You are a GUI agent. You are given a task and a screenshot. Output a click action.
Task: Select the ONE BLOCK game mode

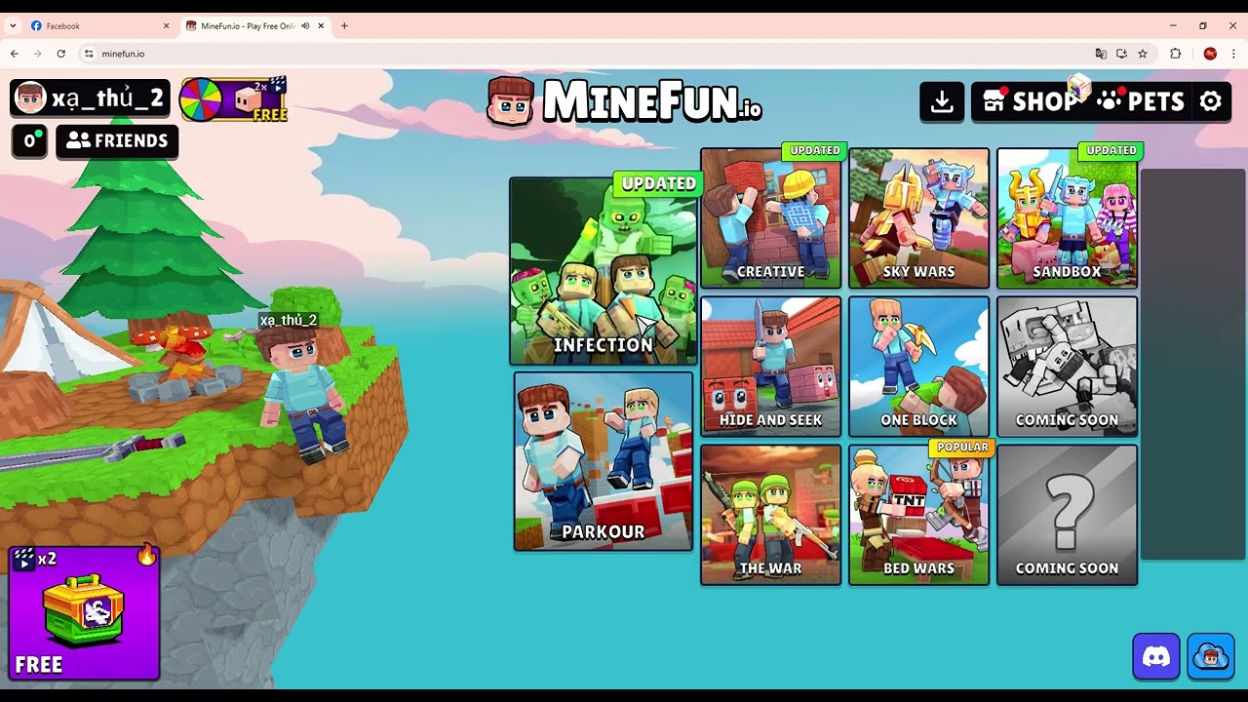[x=918, y=367]
